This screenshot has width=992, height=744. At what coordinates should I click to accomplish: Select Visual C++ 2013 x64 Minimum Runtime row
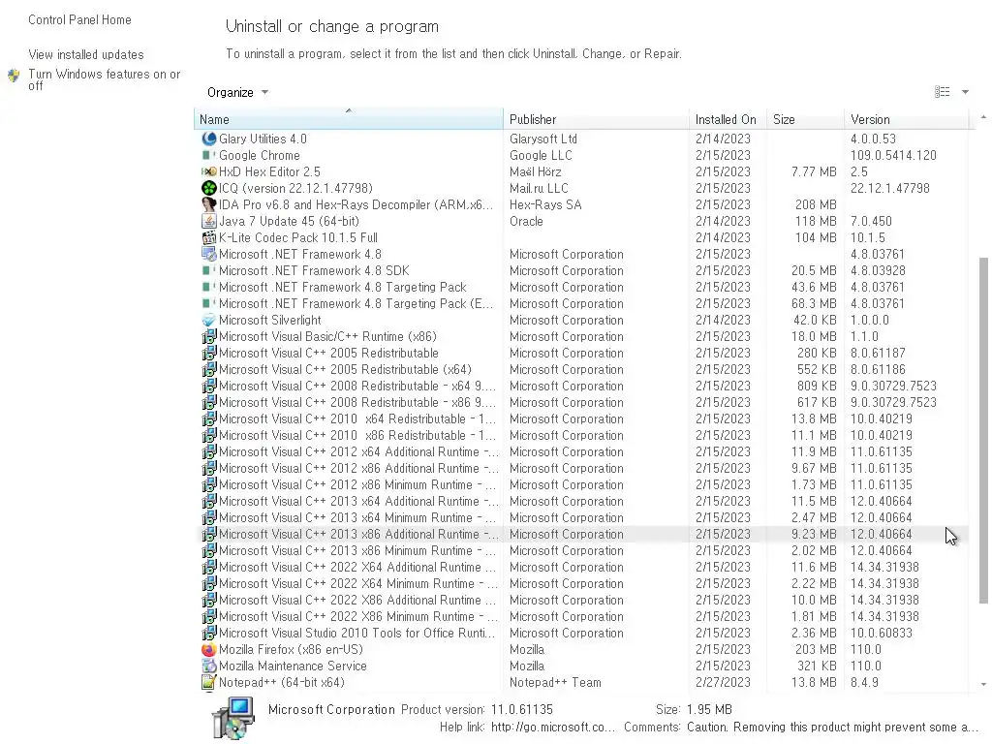[581, 517]
